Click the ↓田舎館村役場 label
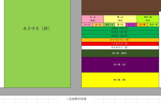Image resolution: width=161 pixels, height=103 pixels. coord(76,99)
